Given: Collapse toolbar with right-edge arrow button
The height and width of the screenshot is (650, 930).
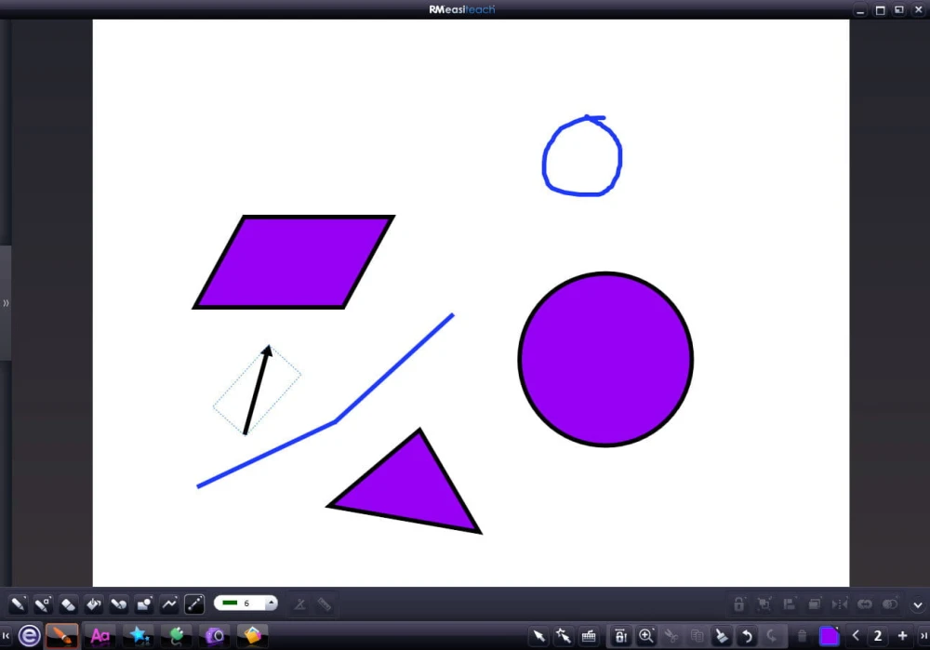Looking at the screenshot, I should (x=923, y=636).
